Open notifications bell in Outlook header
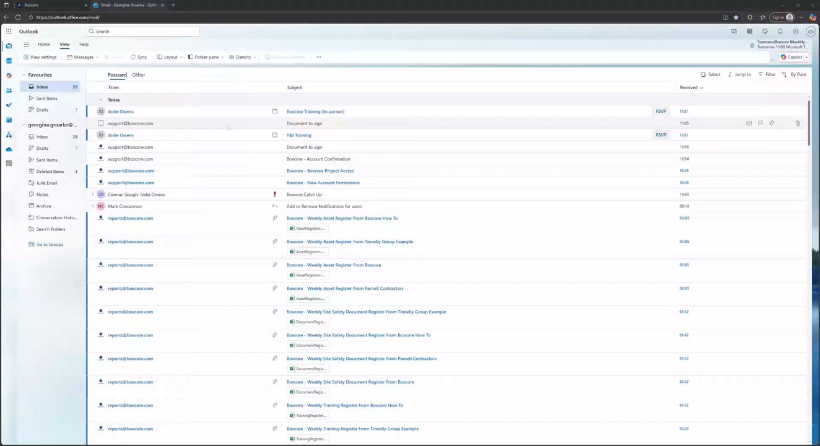Image resolution: width=820 pixels, height=446 pixels. pos(780,31)
